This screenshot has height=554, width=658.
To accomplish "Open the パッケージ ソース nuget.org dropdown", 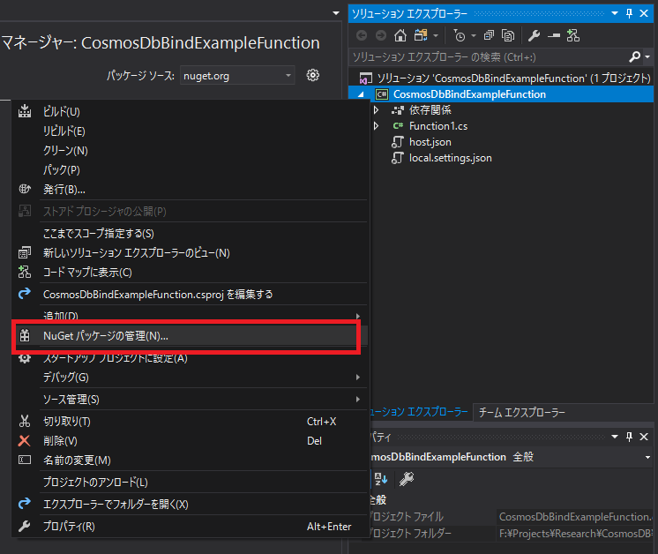I will point(237,76).
